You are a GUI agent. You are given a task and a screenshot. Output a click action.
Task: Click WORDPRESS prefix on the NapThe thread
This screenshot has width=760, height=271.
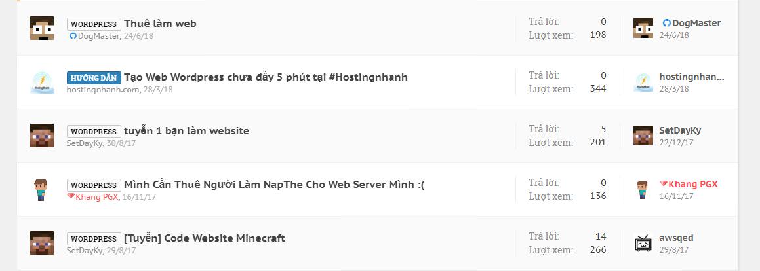(x=93, y=185)
